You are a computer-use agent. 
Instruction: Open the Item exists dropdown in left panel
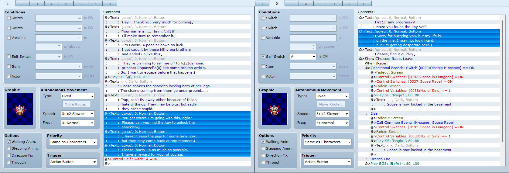(x=59, y=67)
